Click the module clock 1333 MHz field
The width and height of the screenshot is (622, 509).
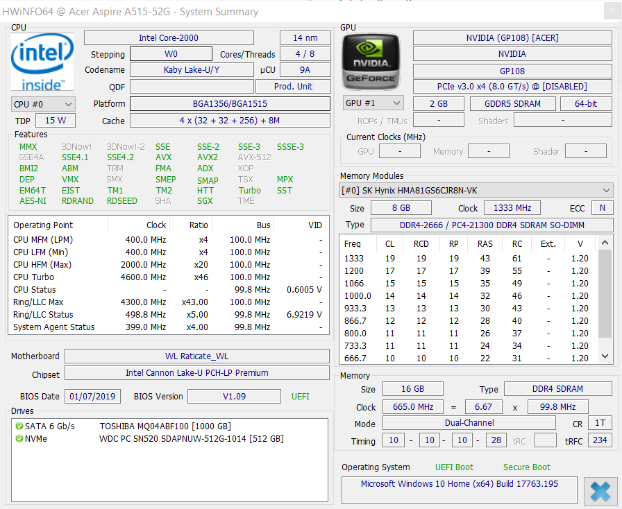[x=512, y=208]
